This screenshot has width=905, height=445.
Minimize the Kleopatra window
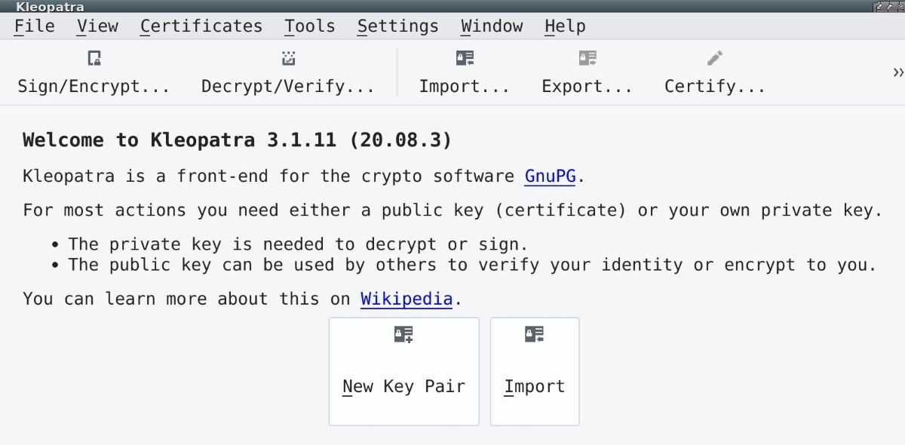pyautogui.click(x=879, y=7)
